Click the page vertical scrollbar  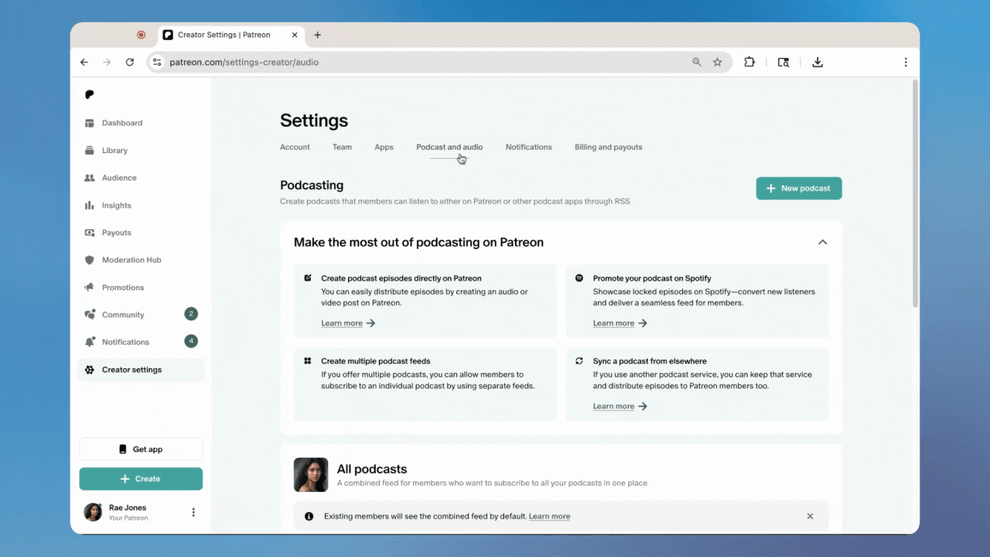pyautogui.click(x=915, y=193)
